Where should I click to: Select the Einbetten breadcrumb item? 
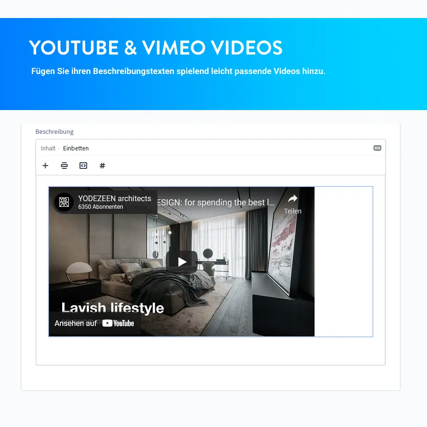tap(76, 149)
